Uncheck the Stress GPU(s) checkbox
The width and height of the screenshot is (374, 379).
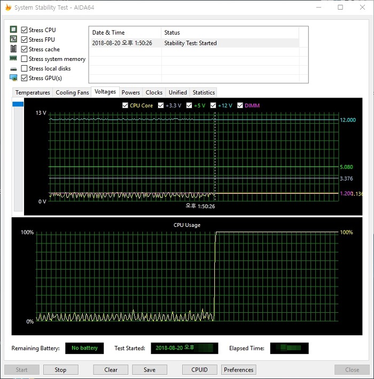tap(24, 78)
